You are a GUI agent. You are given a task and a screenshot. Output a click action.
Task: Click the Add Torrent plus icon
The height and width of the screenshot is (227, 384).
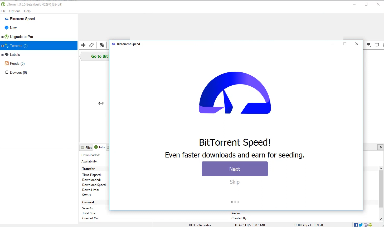coord(83,45)
